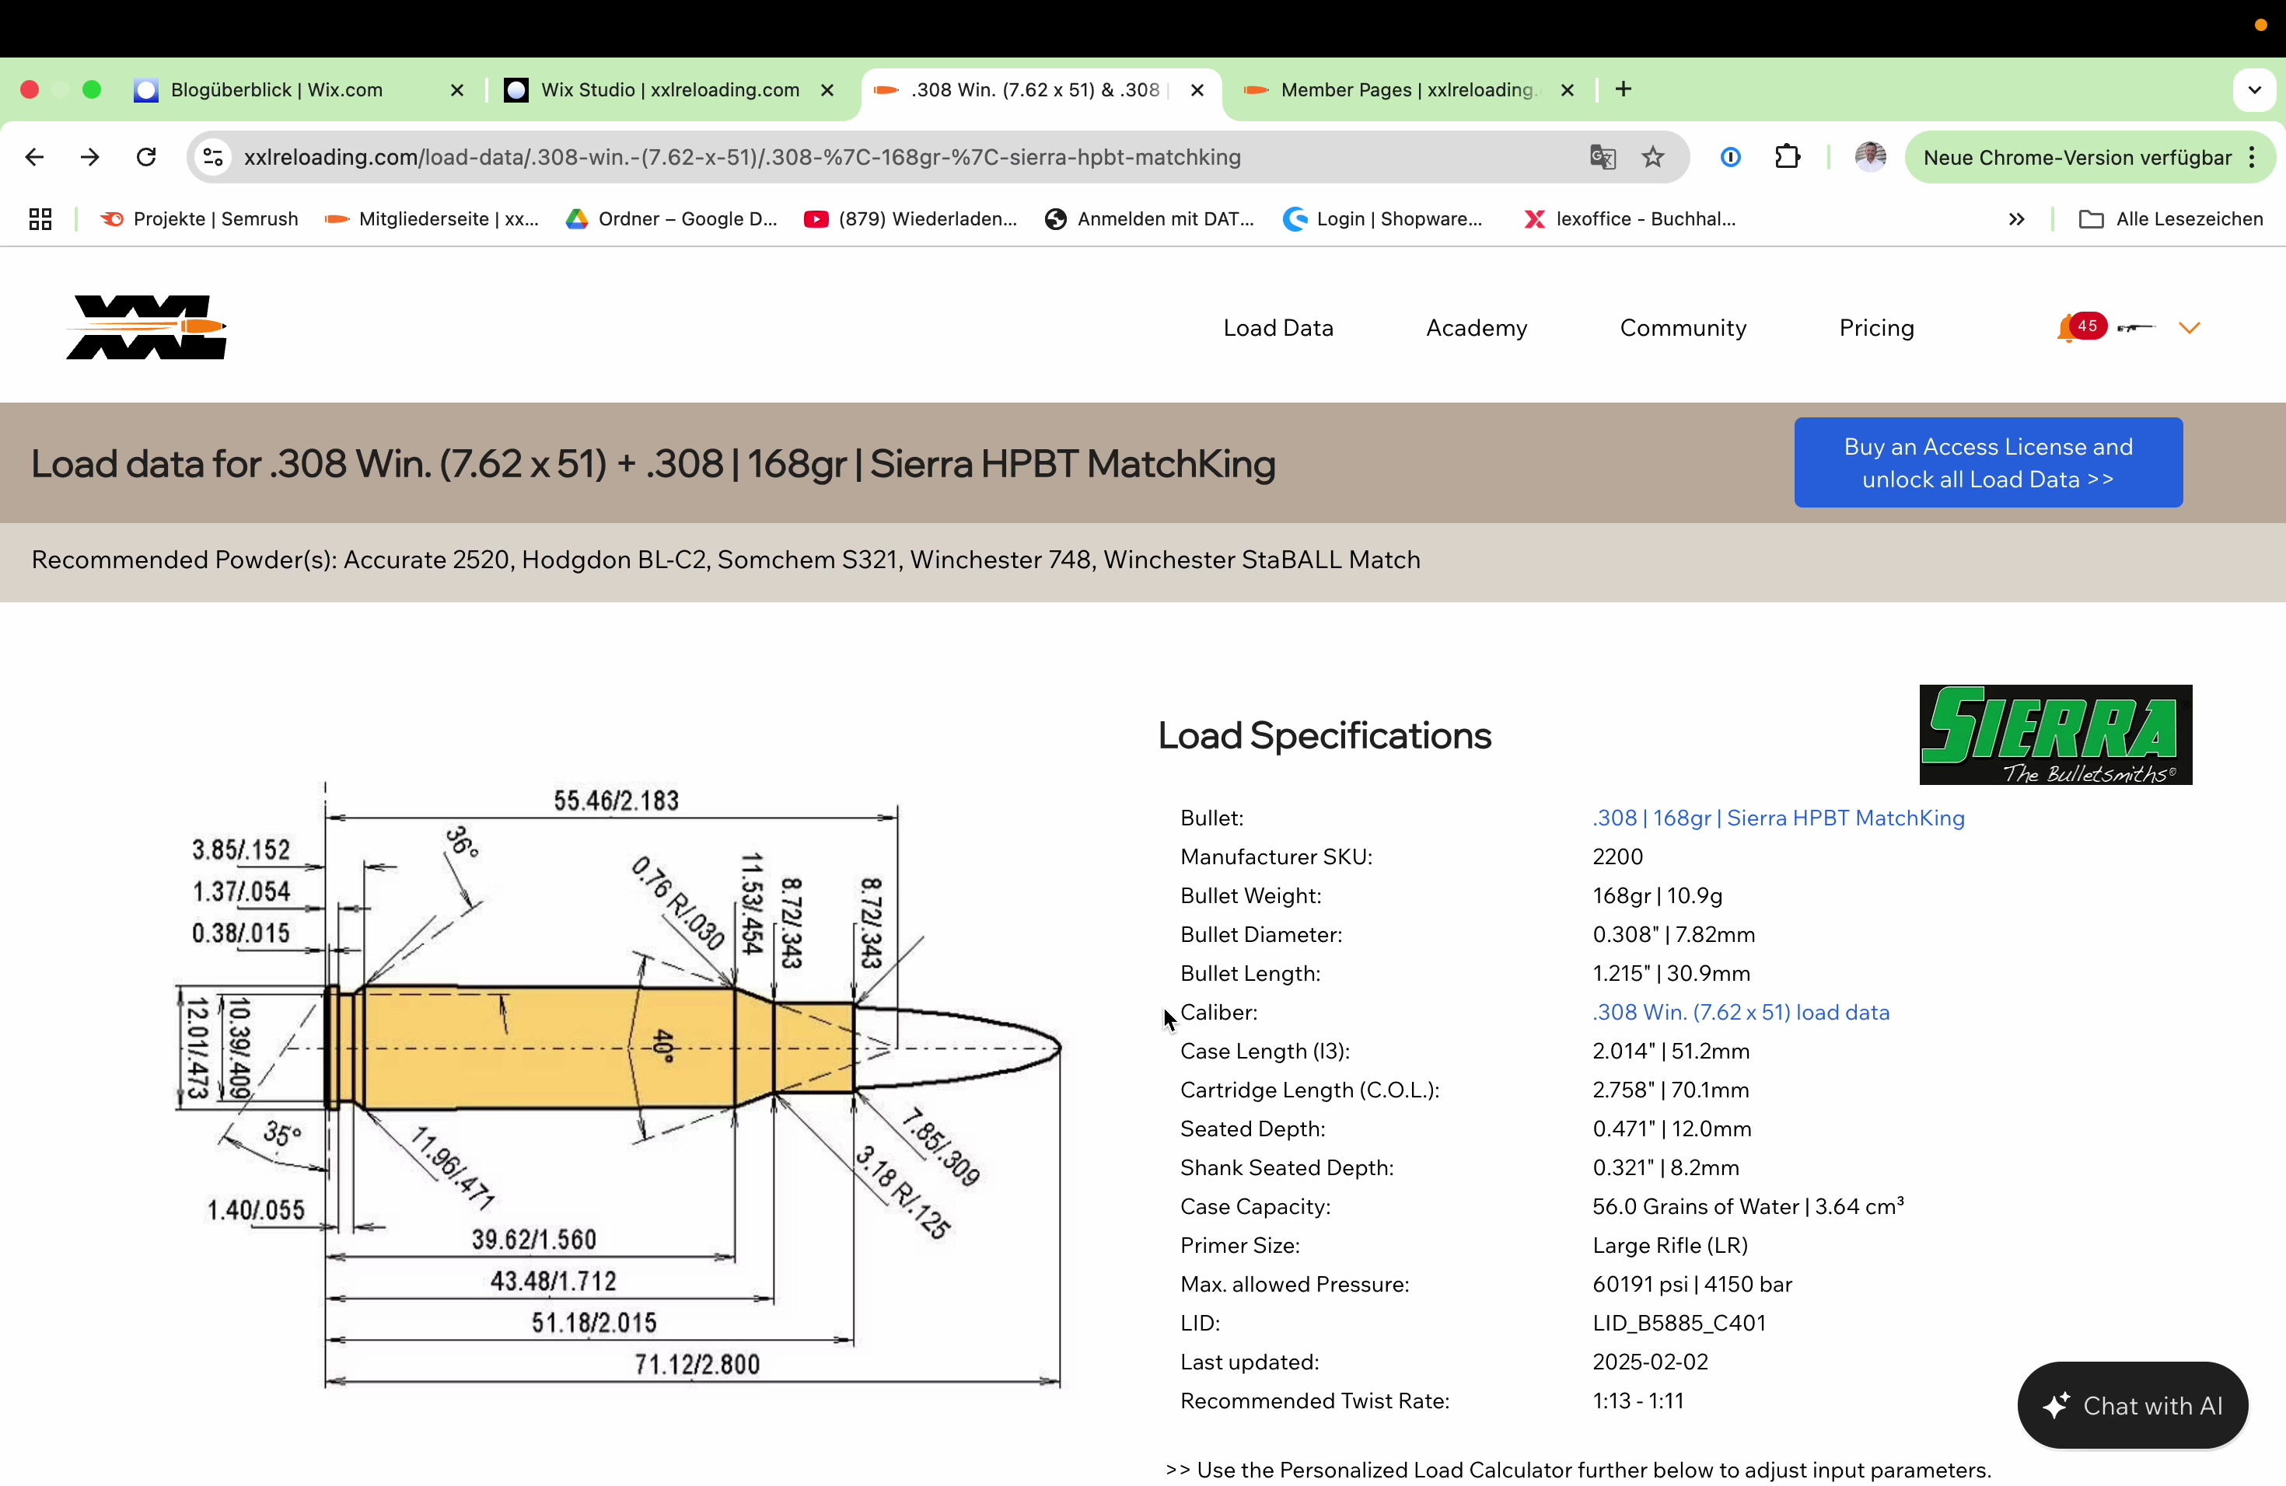This screenshot has width=2286, height=1486.
Task: Open Sierra HPBT MatchKing bullet link
Action: click(x=1779, y=818)
